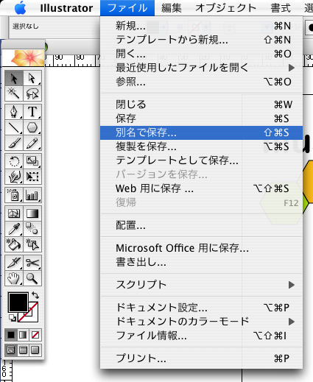Choose 複製を保存... menu item

tap(201, 146)
